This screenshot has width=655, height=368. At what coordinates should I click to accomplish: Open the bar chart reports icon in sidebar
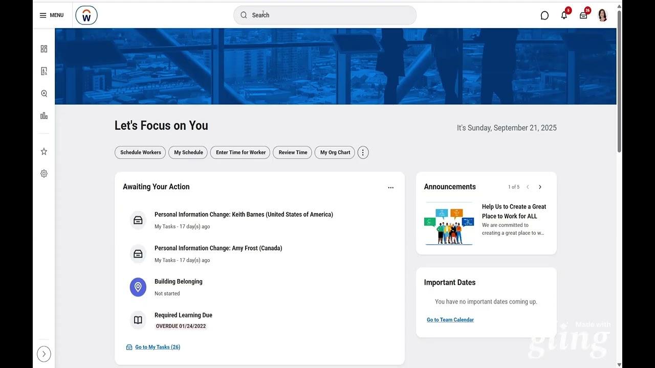click(x=44, y=116)
